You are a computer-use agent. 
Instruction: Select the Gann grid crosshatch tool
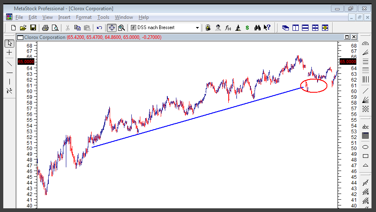pyautogui.click(x=365, y=109)
